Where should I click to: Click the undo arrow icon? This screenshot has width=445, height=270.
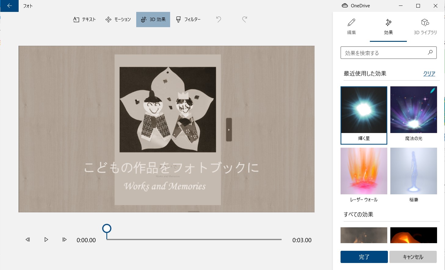218,20
